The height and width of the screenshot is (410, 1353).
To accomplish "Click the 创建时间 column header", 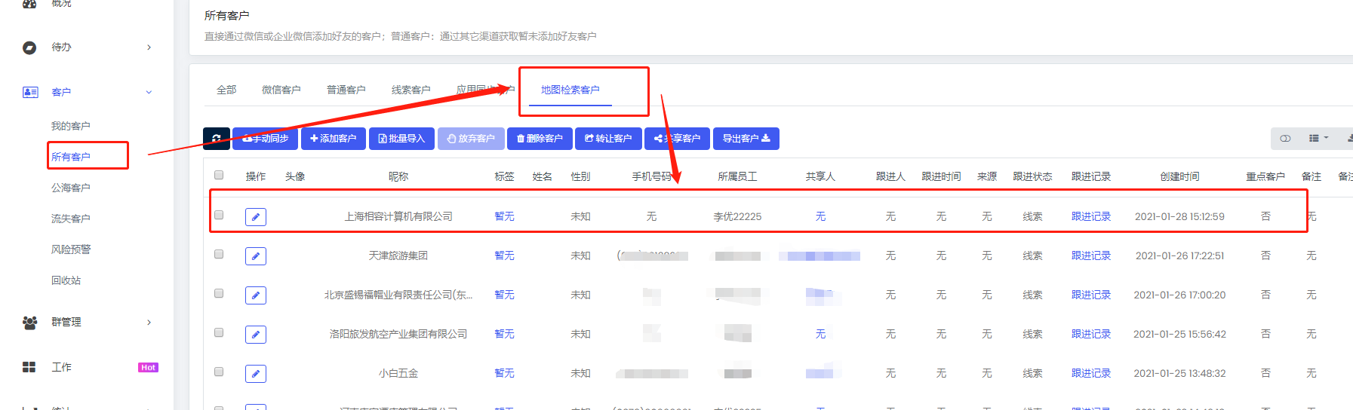I will click(x=1179, y=176).
